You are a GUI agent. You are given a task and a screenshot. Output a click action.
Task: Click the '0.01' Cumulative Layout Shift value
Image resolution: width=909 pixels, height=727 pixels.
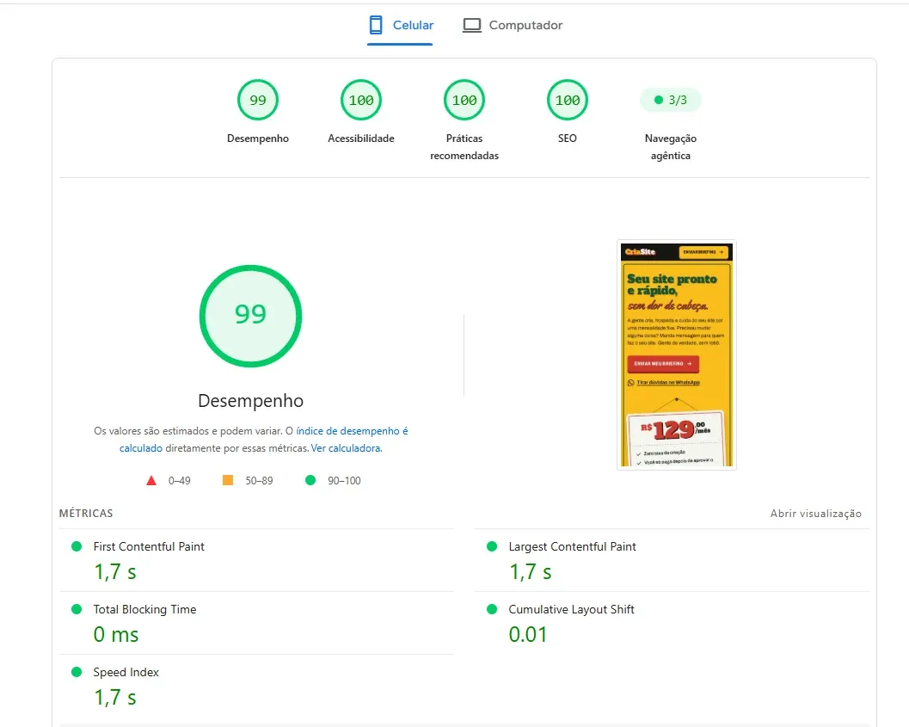(528, 635)
